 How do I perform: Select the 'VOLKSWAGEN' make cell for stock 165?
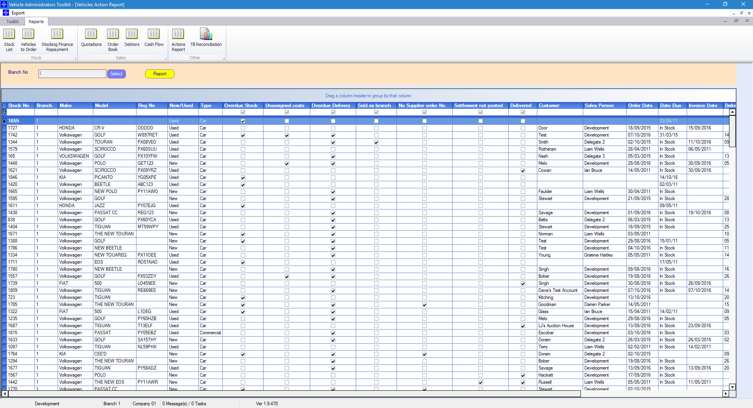[76, 156]
